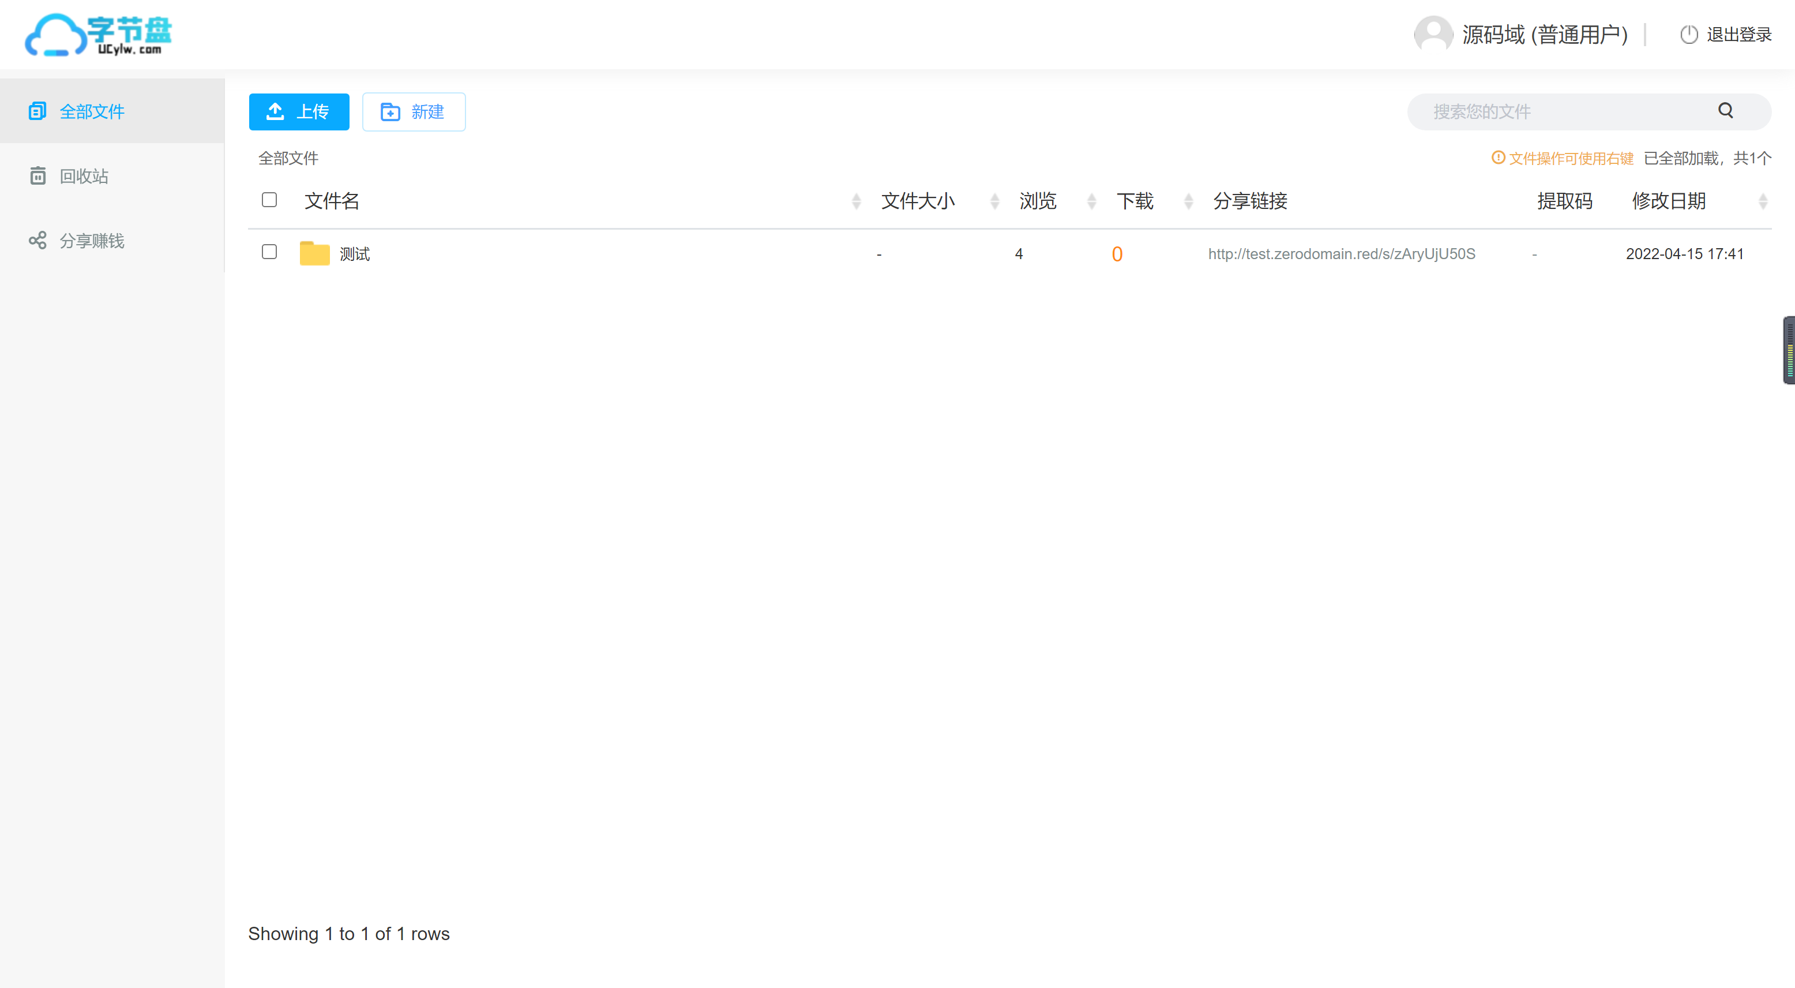Click 退出登录 to log out

click(1738, 34)
